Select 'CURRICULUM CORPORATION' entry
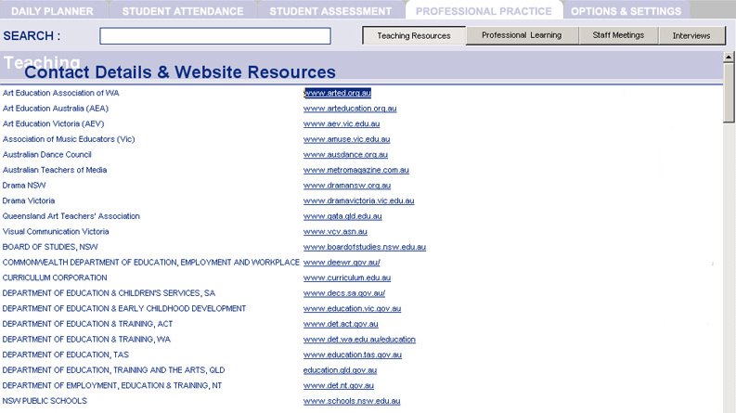The width and height of the screenshot is (736, 413). pyautogui.click(x=55, y=277)
